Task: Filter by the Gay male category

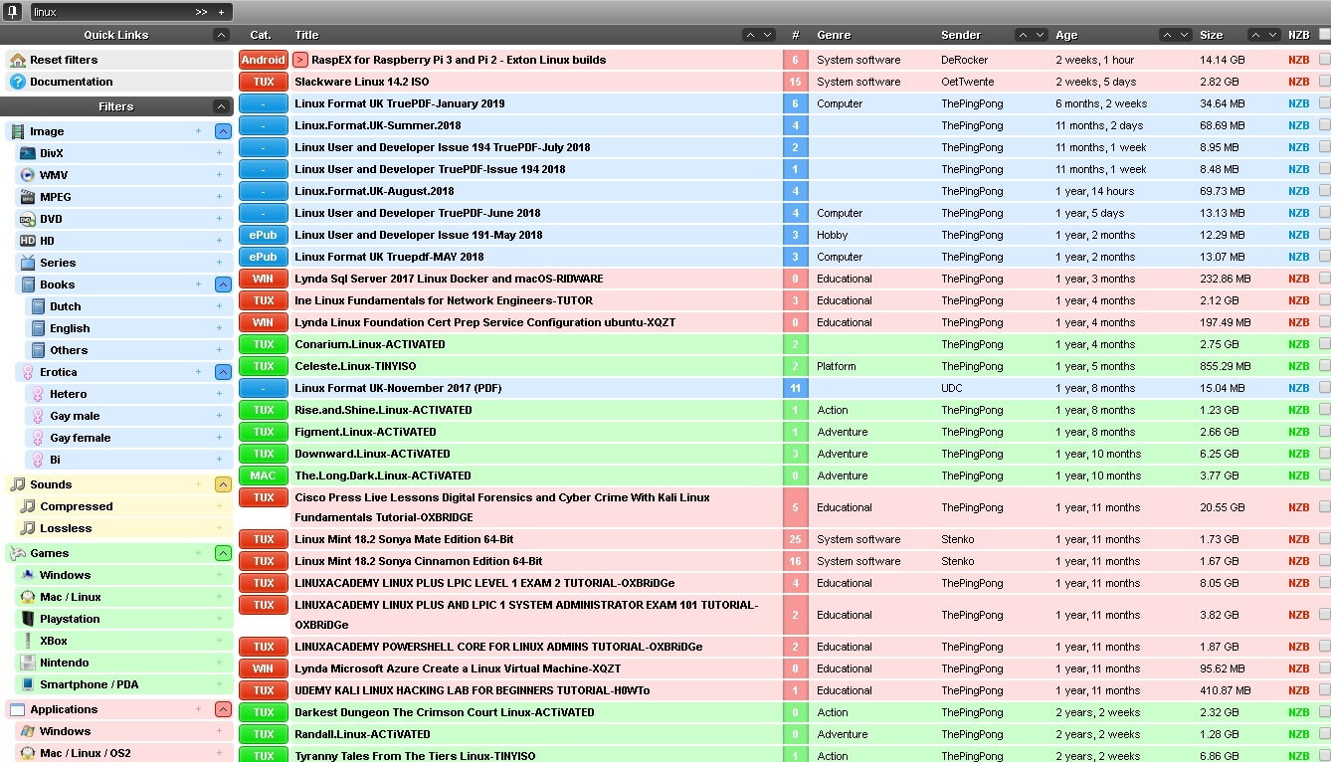Action: click(x=75, y=416)
